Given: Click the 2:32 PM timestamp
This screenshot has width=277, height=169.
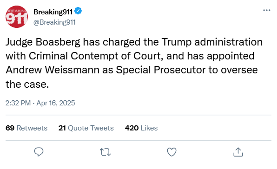Looking at the screenshot, I should 18,103.
